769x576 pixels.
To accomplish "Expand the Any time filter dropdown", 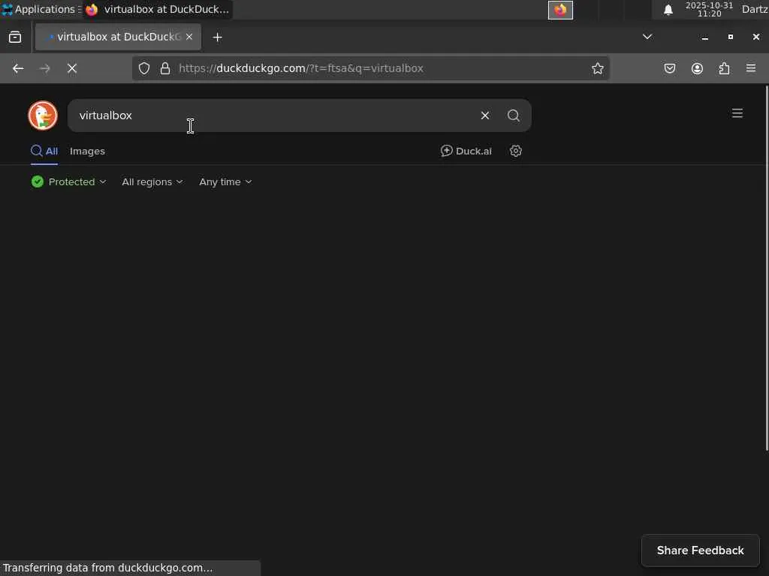I will (x=225, y=181).
